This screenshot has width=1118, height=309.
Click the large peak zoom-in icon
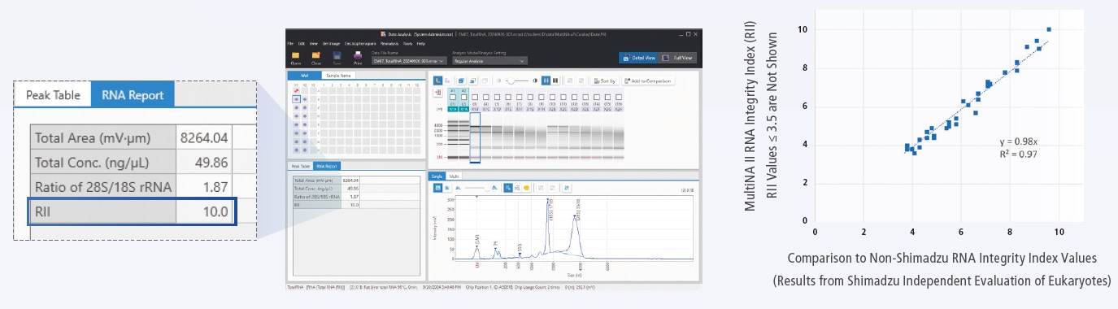click(494, 188)
